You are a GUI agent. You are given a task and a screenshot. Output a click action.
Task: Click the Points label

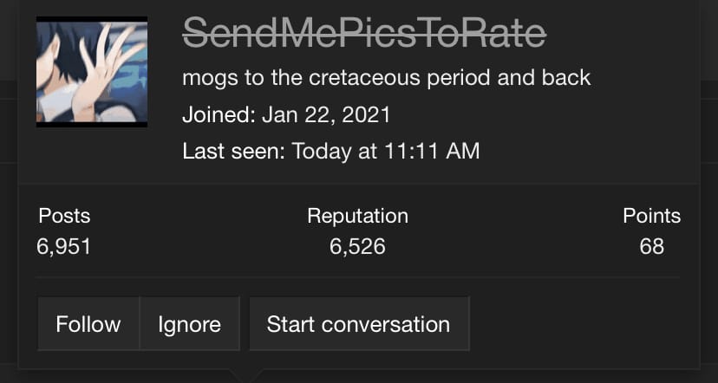tap(651, 216)
